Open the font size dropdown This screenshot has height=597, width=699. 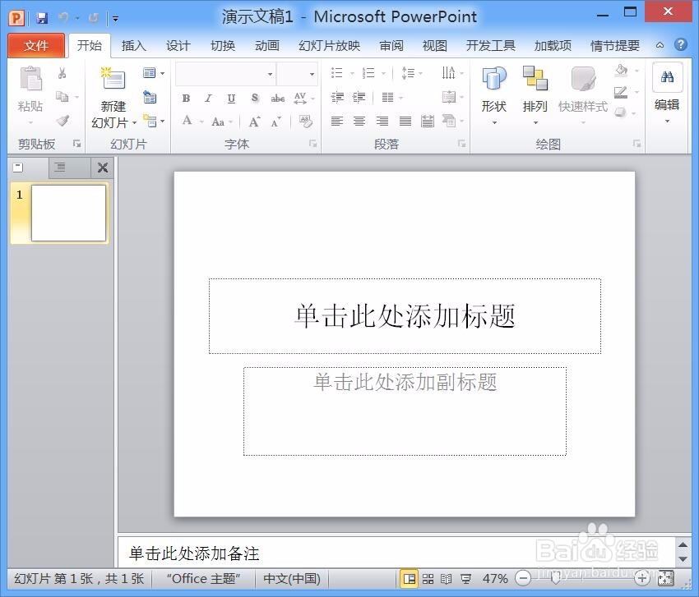(312, 72)
